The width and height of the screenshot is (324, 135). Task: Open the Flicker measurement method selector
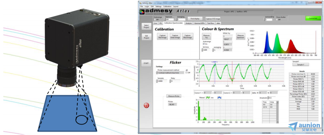[x=170, y=73]
